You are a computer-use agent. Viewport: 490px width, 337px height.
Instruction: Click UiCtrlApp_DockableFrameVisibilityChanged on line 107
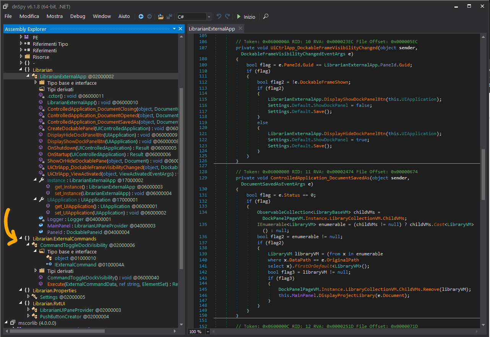tap(324, 48)
